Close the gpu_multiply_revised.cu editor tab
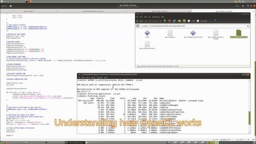 [x=189, y=11]
